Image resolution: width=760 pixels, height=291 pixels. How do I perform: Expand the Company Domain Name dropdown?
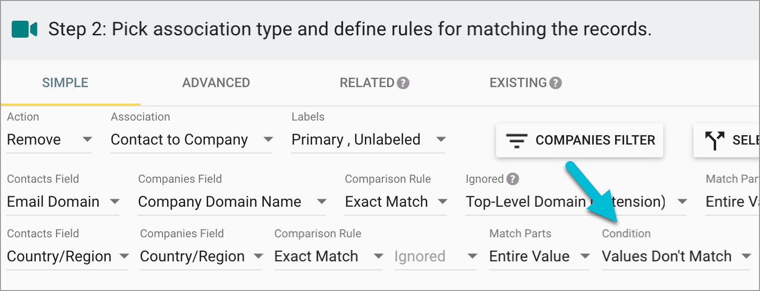coord(232,202)
